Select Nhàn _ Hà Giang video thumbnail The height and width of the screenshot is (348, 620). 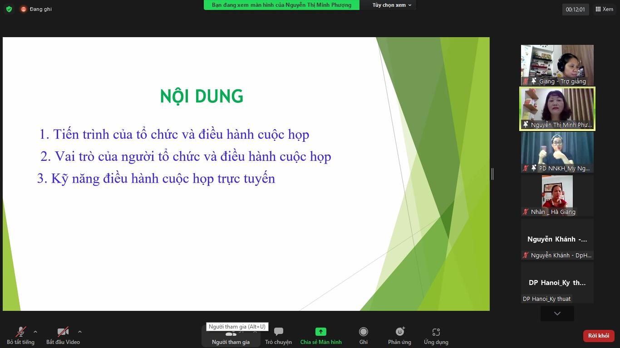click(x=557, y=196)
